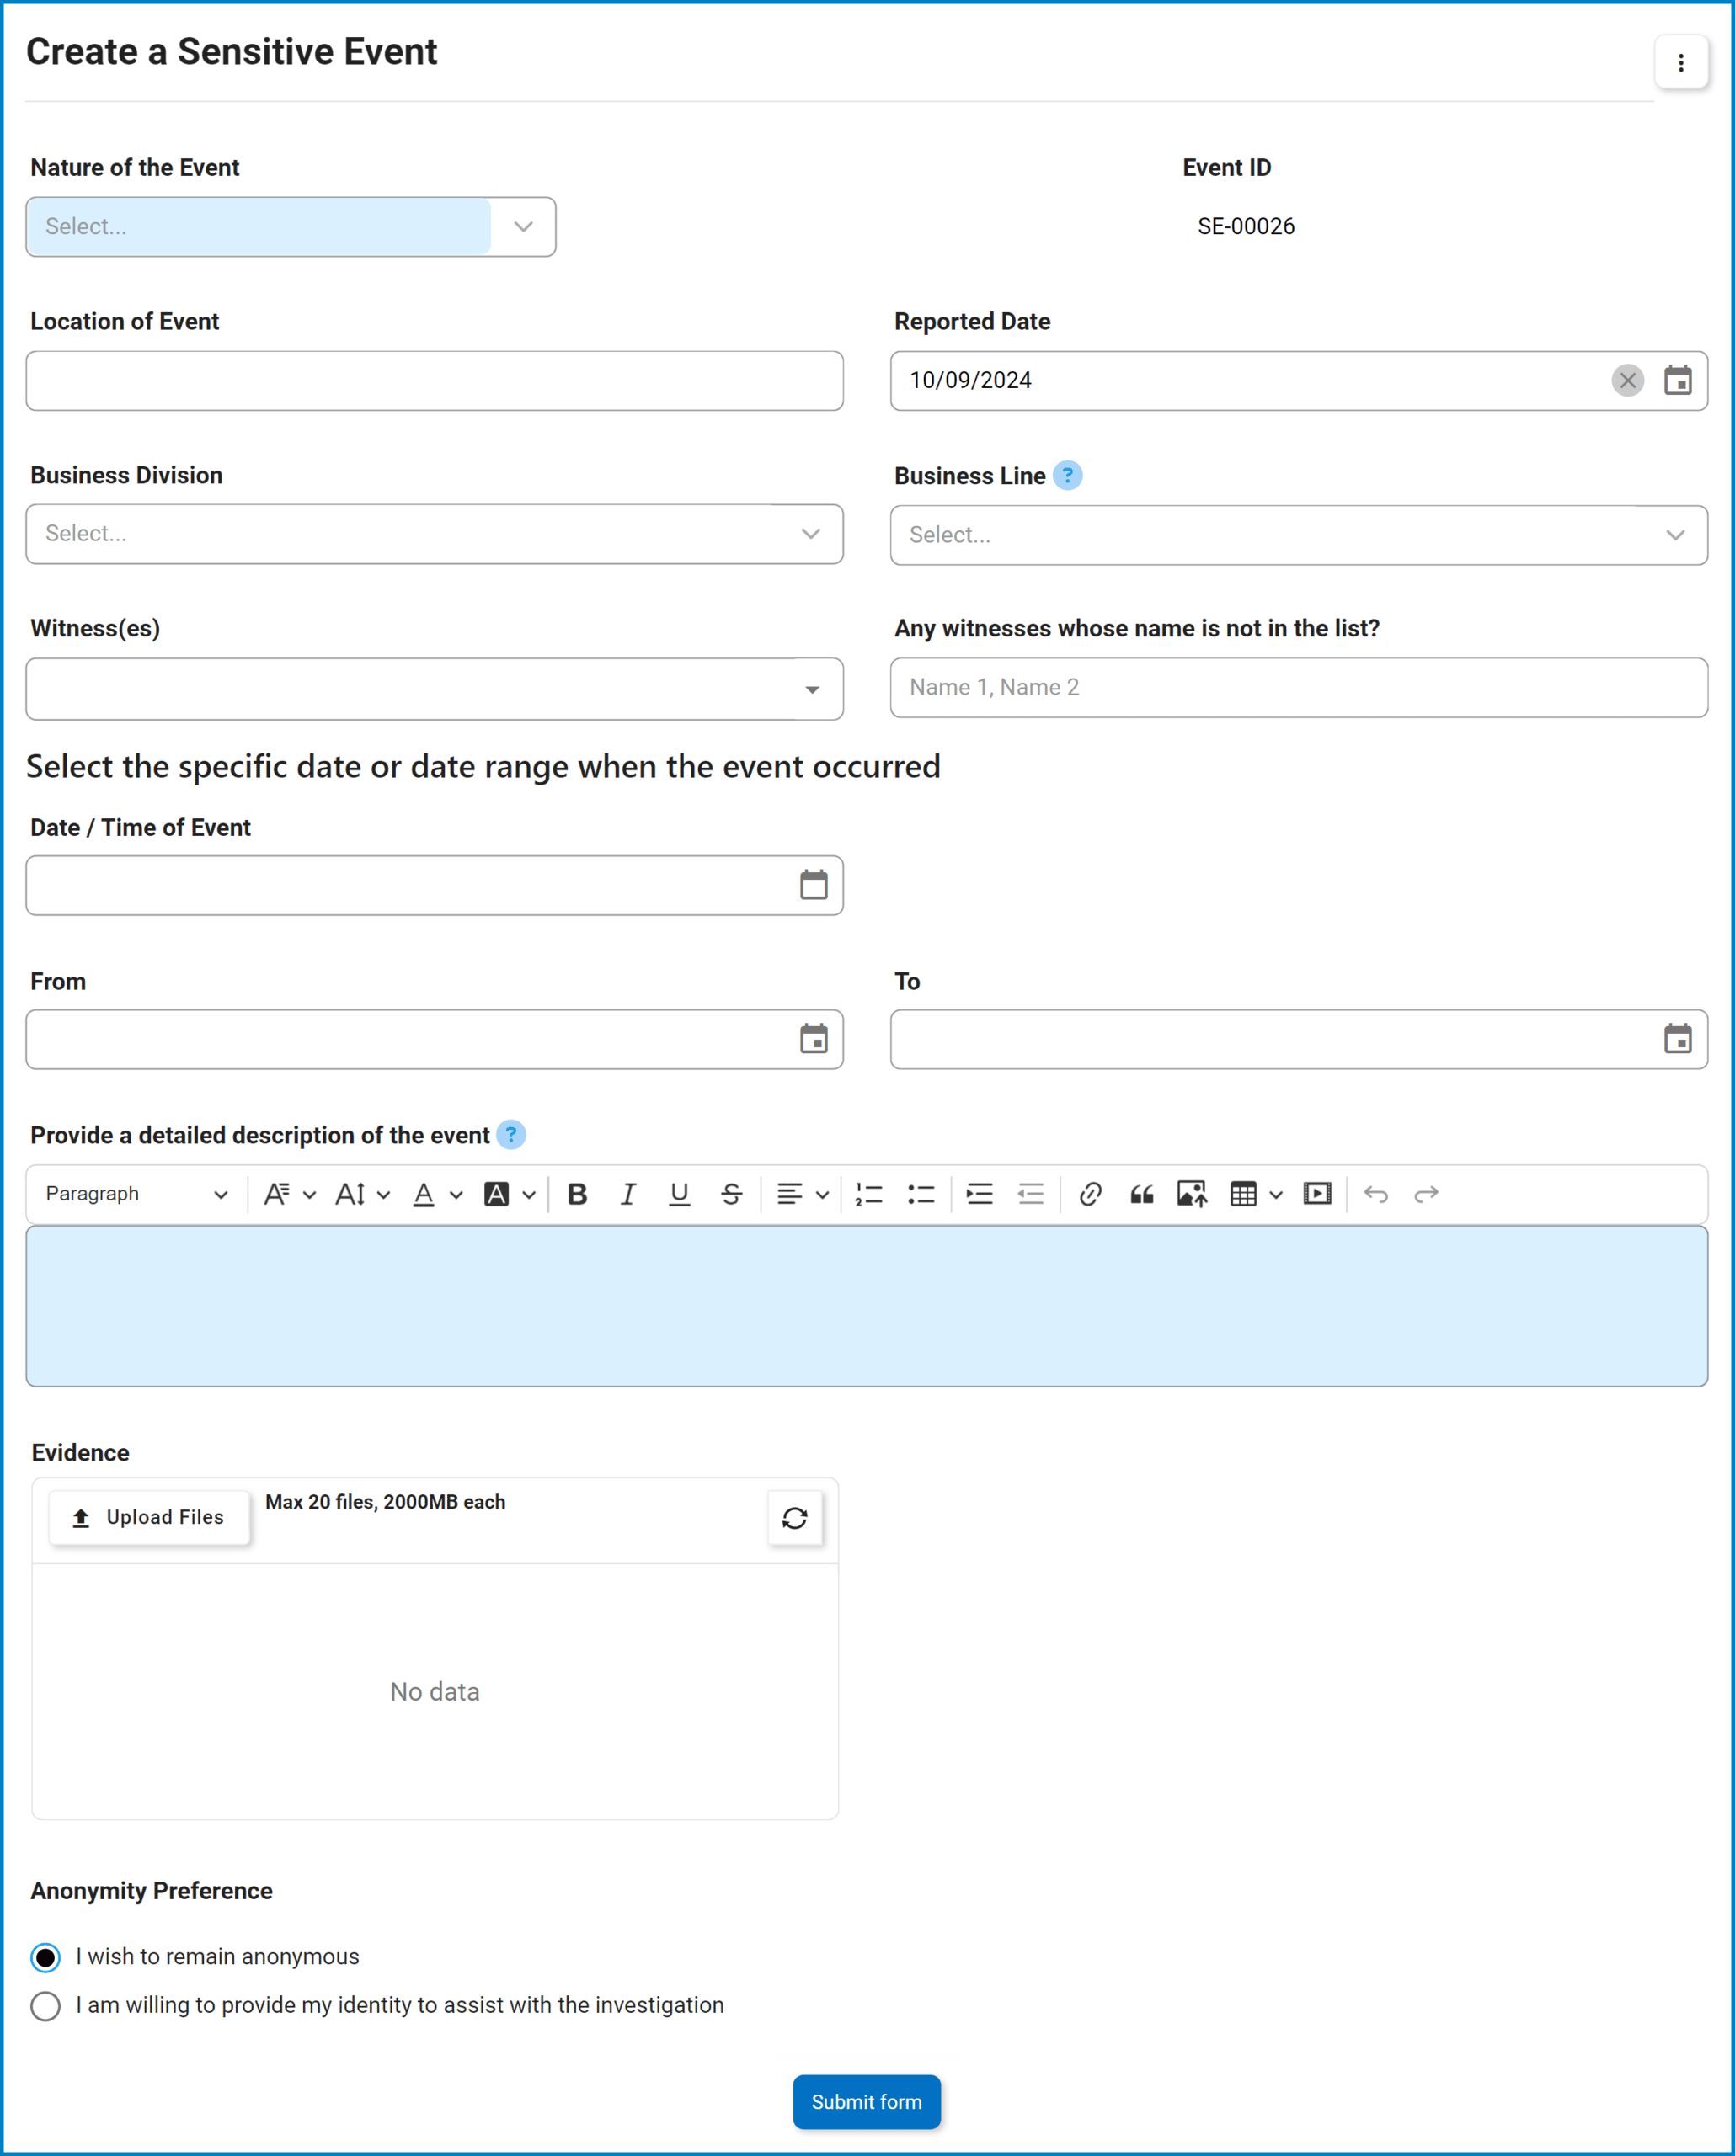This screenshot has height=2156, width=1735.
Task: Open the Paragraph style menu
Action: (x=137, y=1194)
